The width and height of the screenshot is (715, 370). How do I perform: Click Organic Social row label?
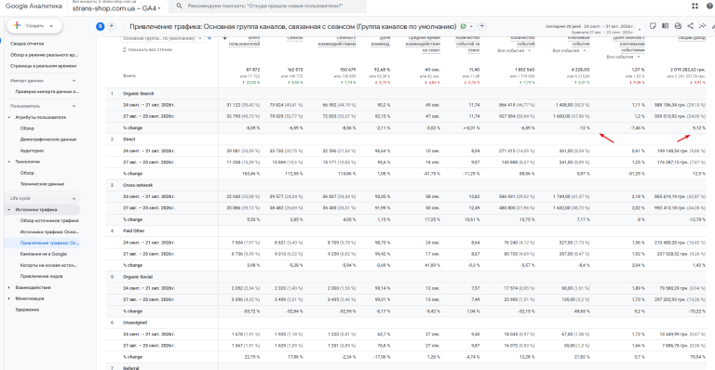[x=138, y=277]
